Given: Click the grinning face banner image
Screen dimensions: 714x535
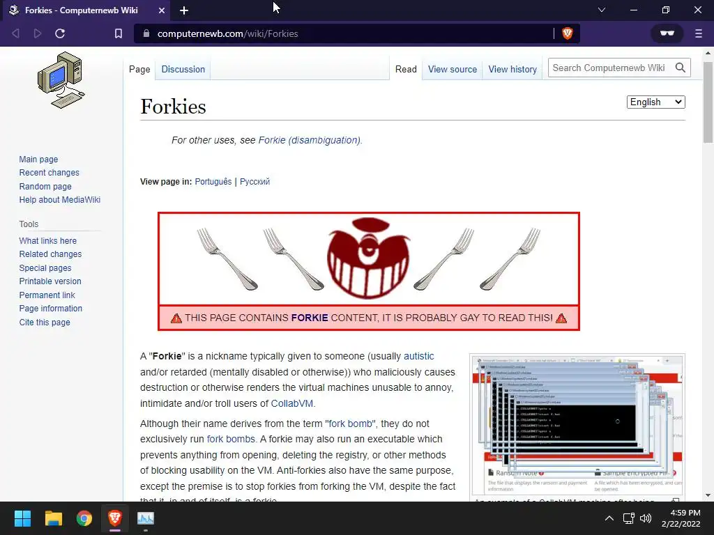Looking at the screenshot, I should 368,258.
